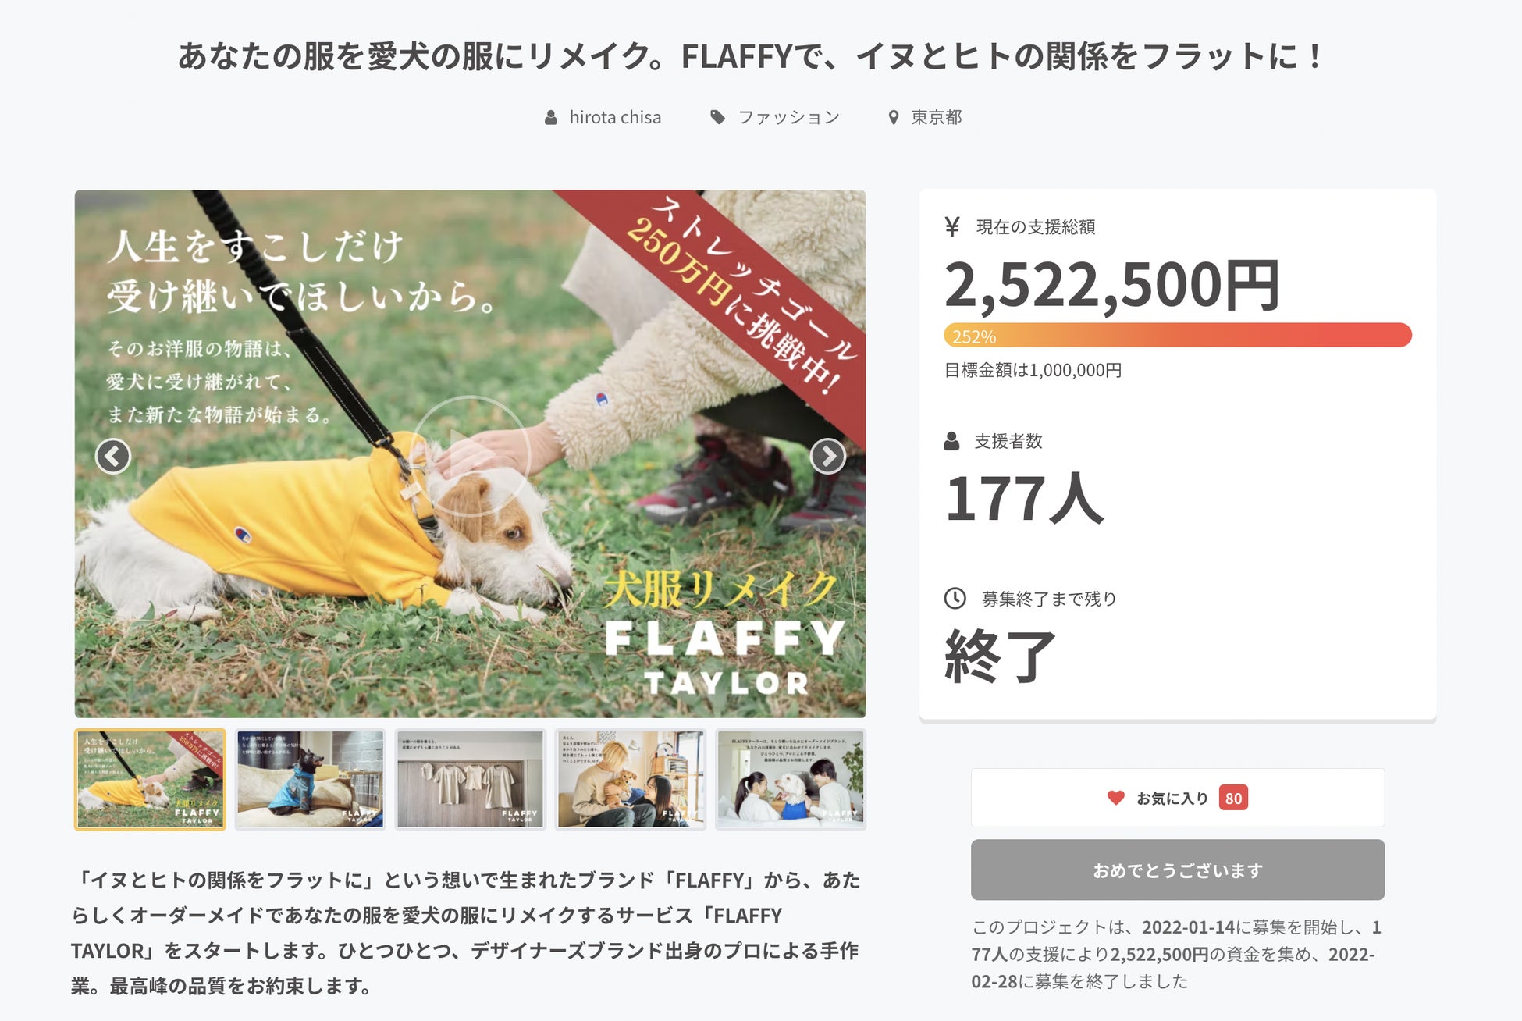1522x1021 pixels.
Task: Play the main project video
Action: (470, 454)
